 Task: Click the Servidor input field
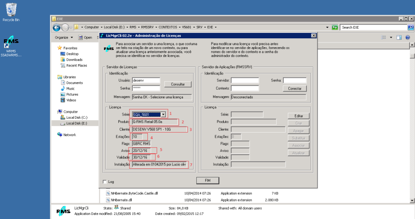pos(245,80)
